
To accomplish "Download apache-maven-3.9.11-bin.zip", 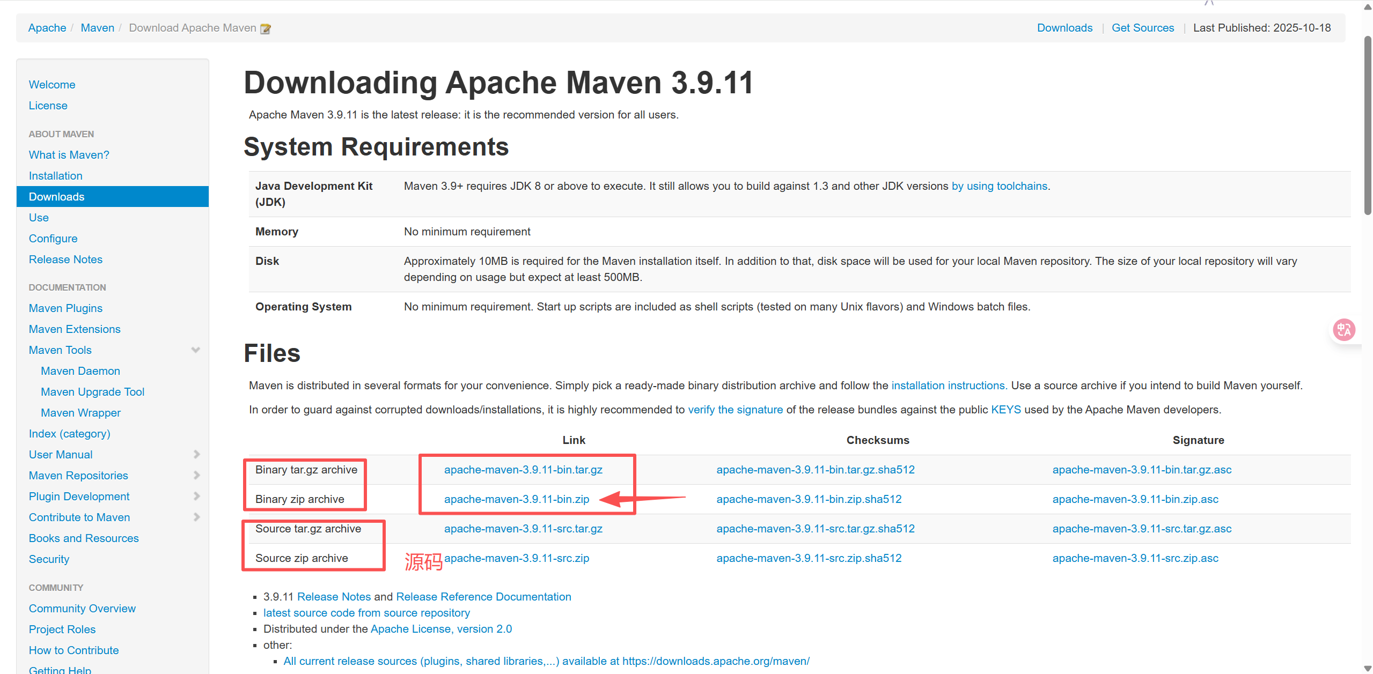I will click(516, 499).
